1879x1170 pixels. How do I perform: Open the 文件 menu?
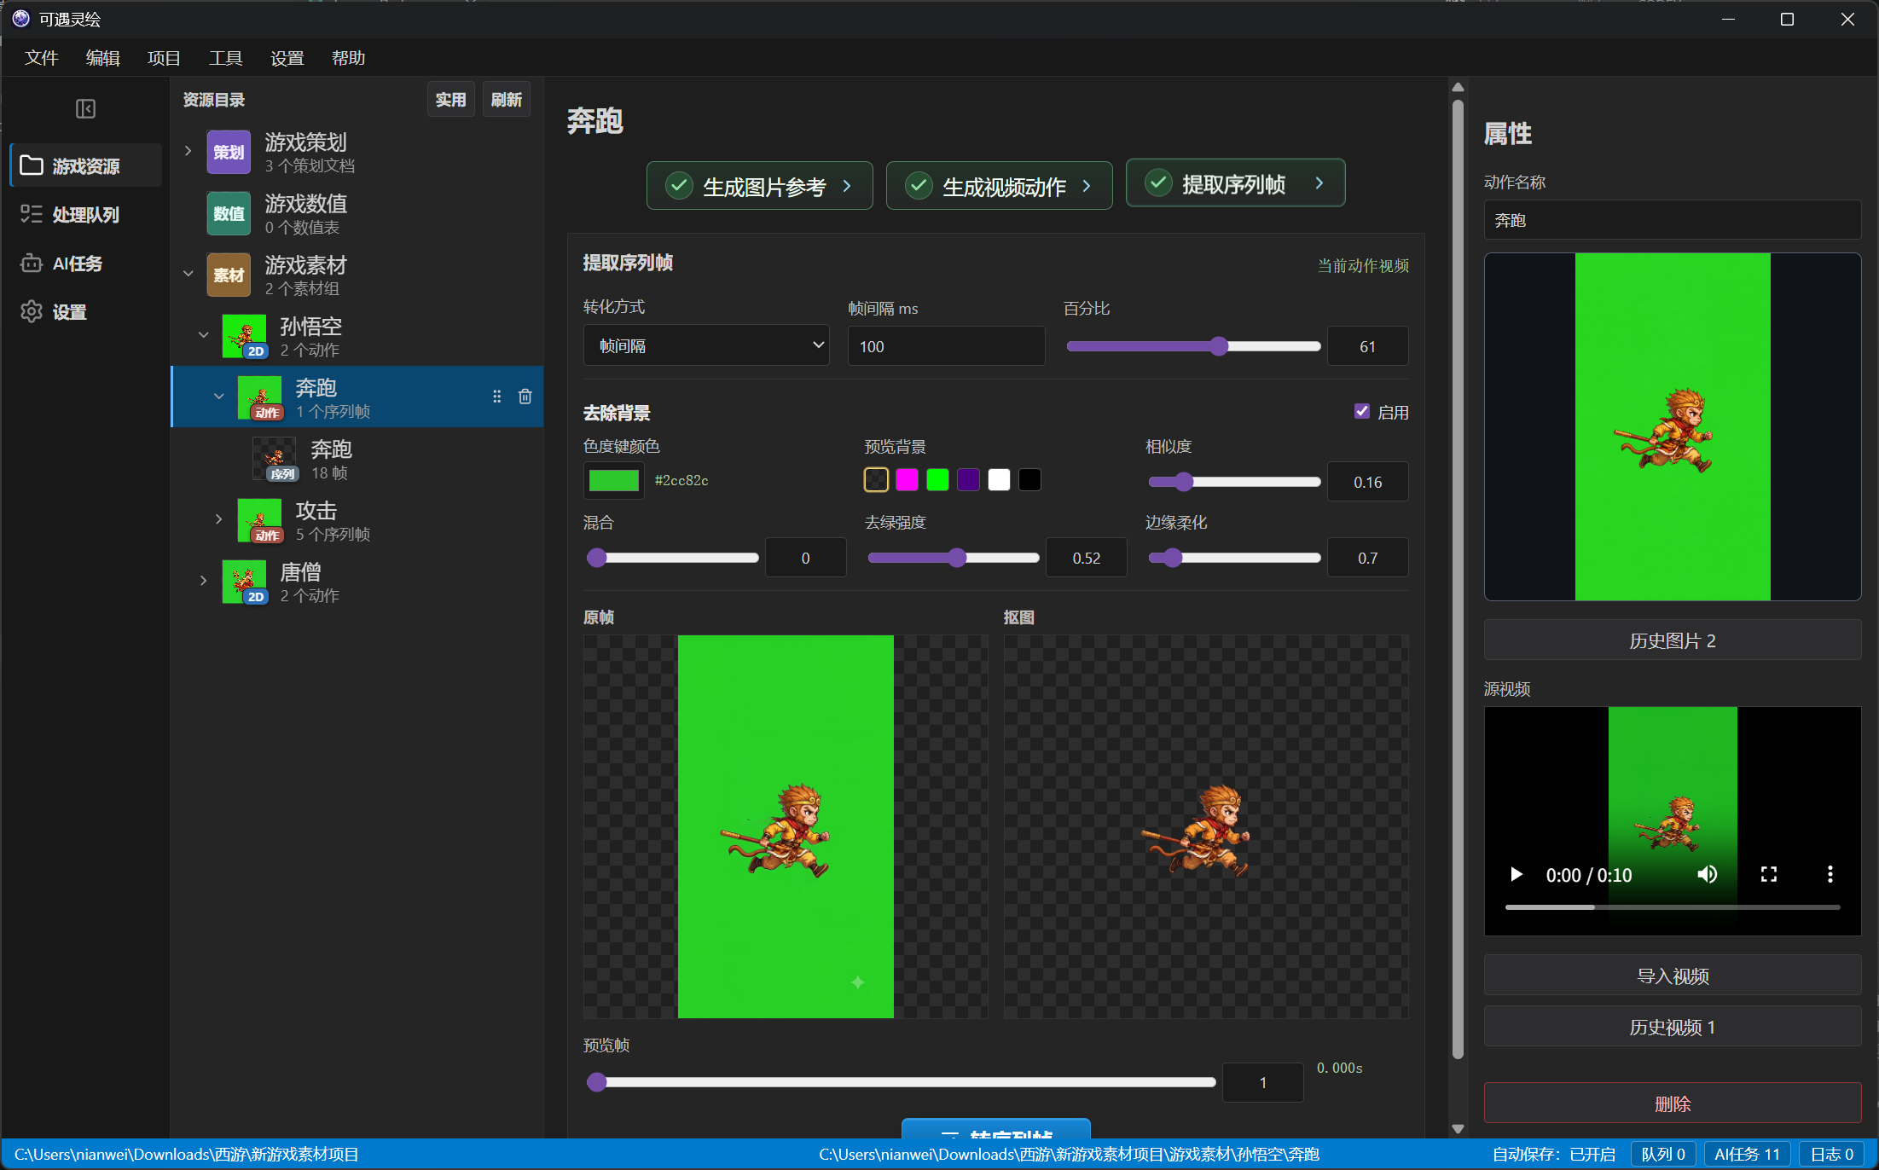coord(41,58)
